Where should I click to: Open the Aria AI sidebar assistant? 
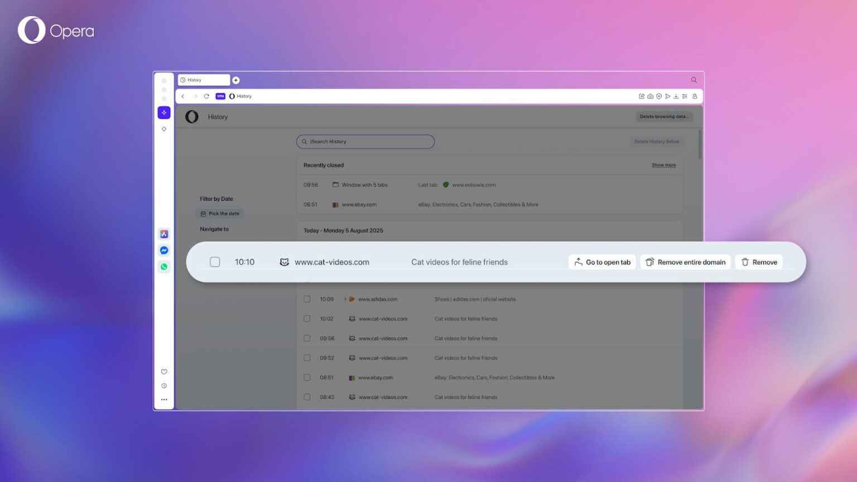pyautogui.click(x=164, y=112)
